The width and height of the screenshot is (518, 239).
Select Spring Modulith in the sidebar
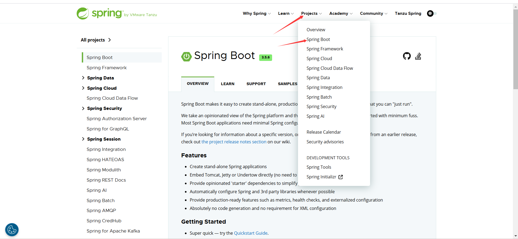(104, 170)
